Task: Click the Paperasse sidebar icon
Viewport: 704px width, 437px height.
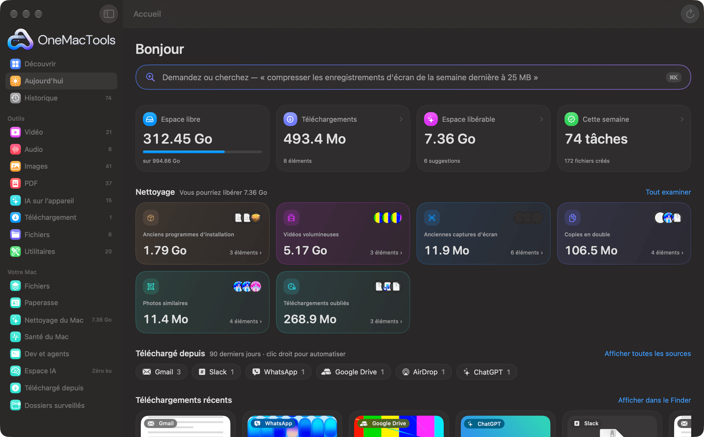Action: coord(15,303)
